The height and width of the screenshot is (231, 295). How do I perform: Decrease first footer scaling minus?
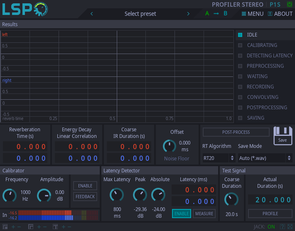tap(19, 227)
